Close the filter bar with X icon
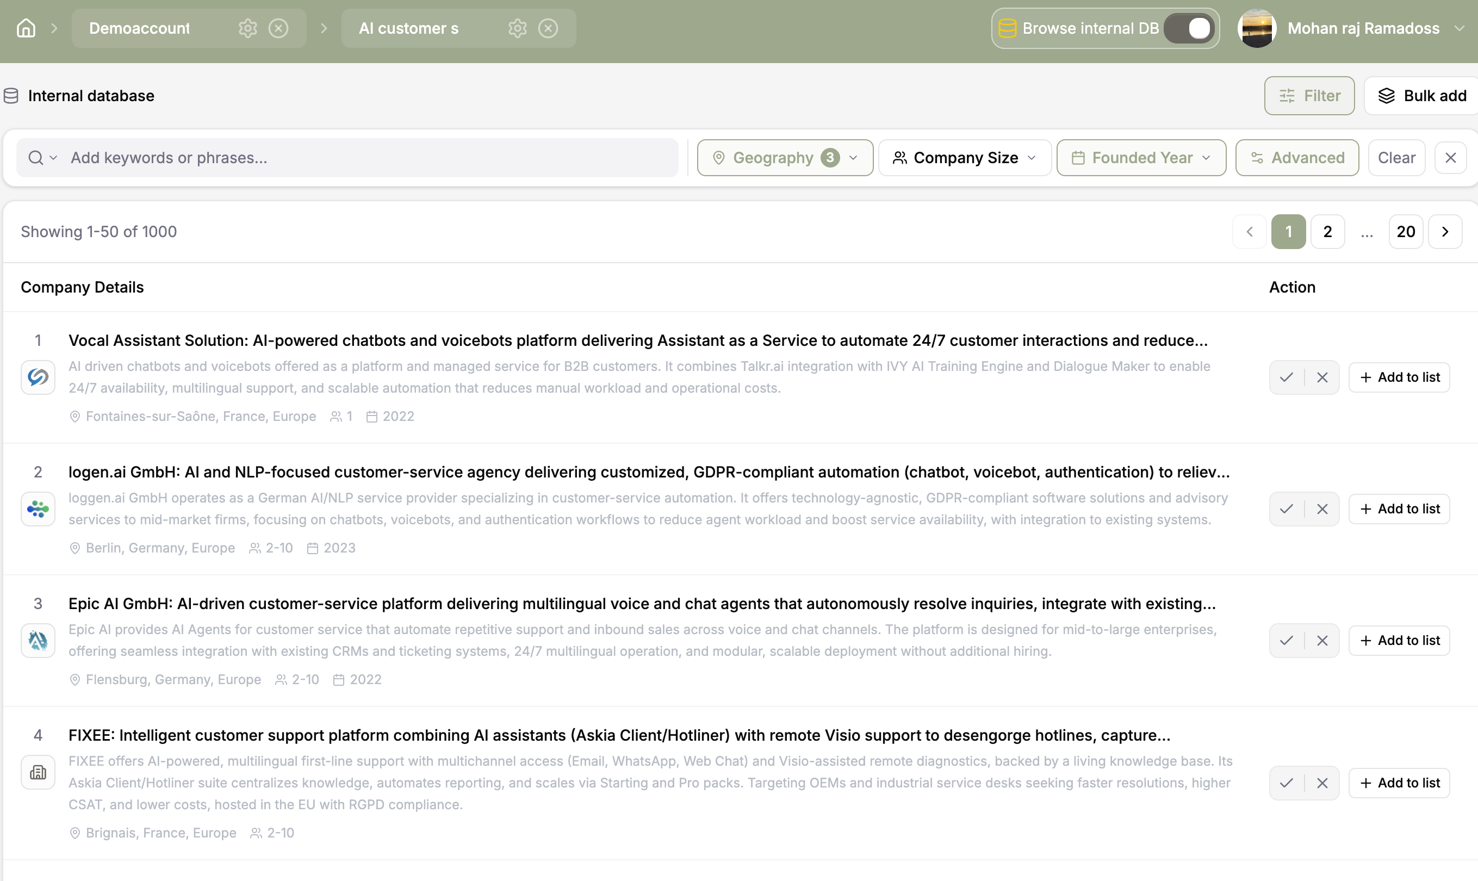Viewport: 1478px width, 881px height. pos(1450,158)
